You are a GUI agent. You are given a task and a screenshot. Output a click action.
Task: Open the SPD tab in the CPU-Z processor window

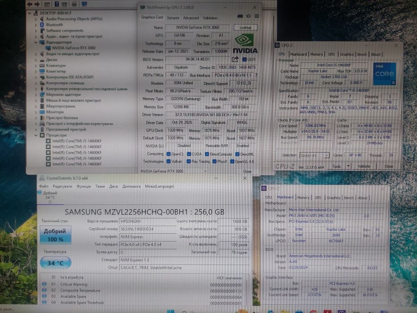coord(331,54)
